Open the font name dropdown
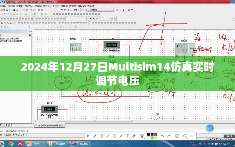The width and height of the screenshot is (235, 147). pos(28,27)
